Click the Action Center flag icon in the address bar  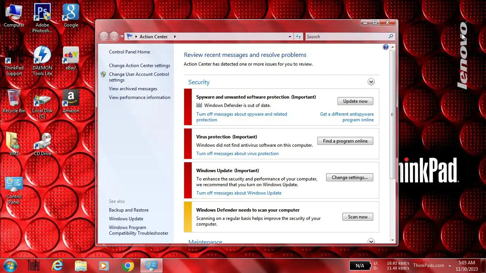[x=129, y=36]
